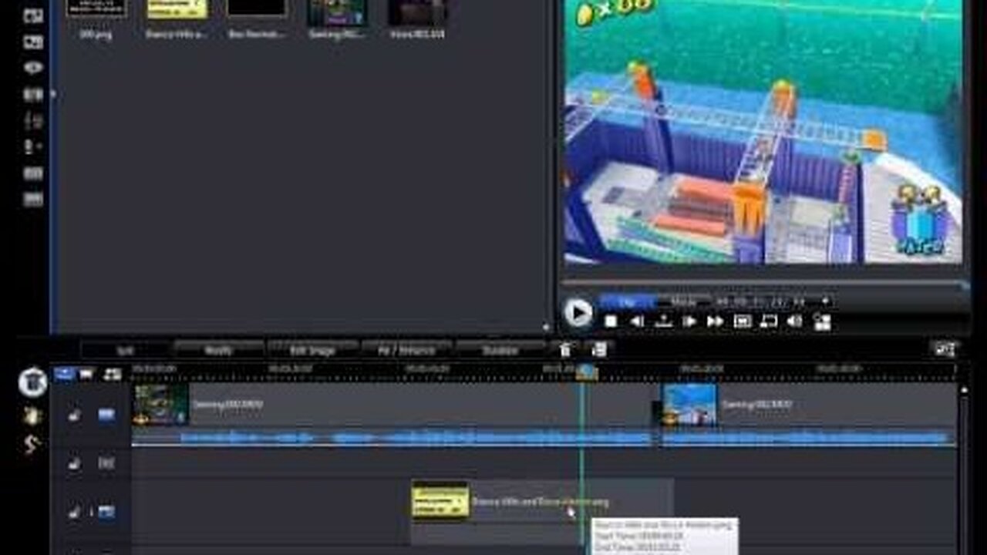
Task: Open the Subtitle room icon in sidebar
Action: point(33,200)
